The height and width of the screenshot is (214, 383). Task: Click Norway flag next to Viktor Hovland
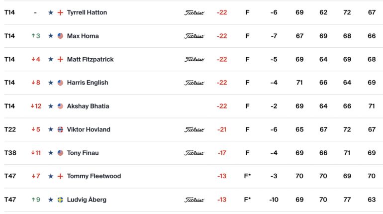pos(60,129)
